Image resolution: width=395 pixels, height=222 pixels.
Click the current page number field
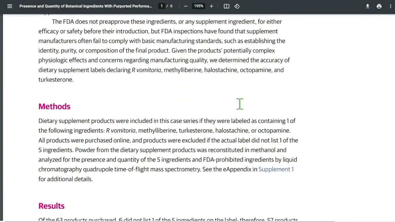[161, 6]
